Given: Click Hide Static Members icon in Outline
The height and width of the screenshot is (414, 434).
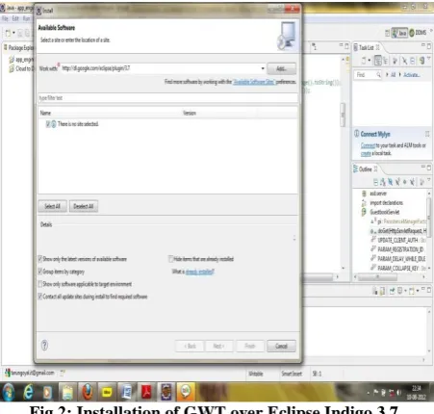Looking at the screenshot, I should pos(397,182).
